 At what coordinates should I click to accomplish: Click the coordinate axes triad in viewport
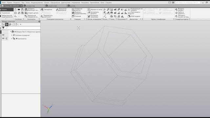[x=48, y=109]
